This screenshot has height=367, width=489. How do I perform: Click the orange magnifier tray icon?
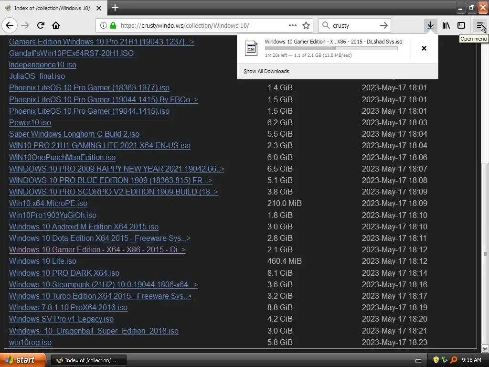(x=454, y=360)
